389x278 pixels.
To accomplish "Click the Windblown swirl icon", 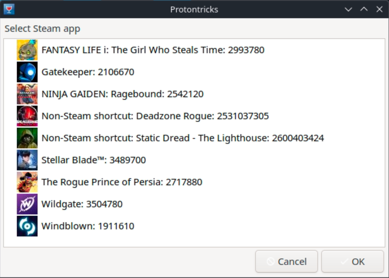I will [x=27, y=226].
